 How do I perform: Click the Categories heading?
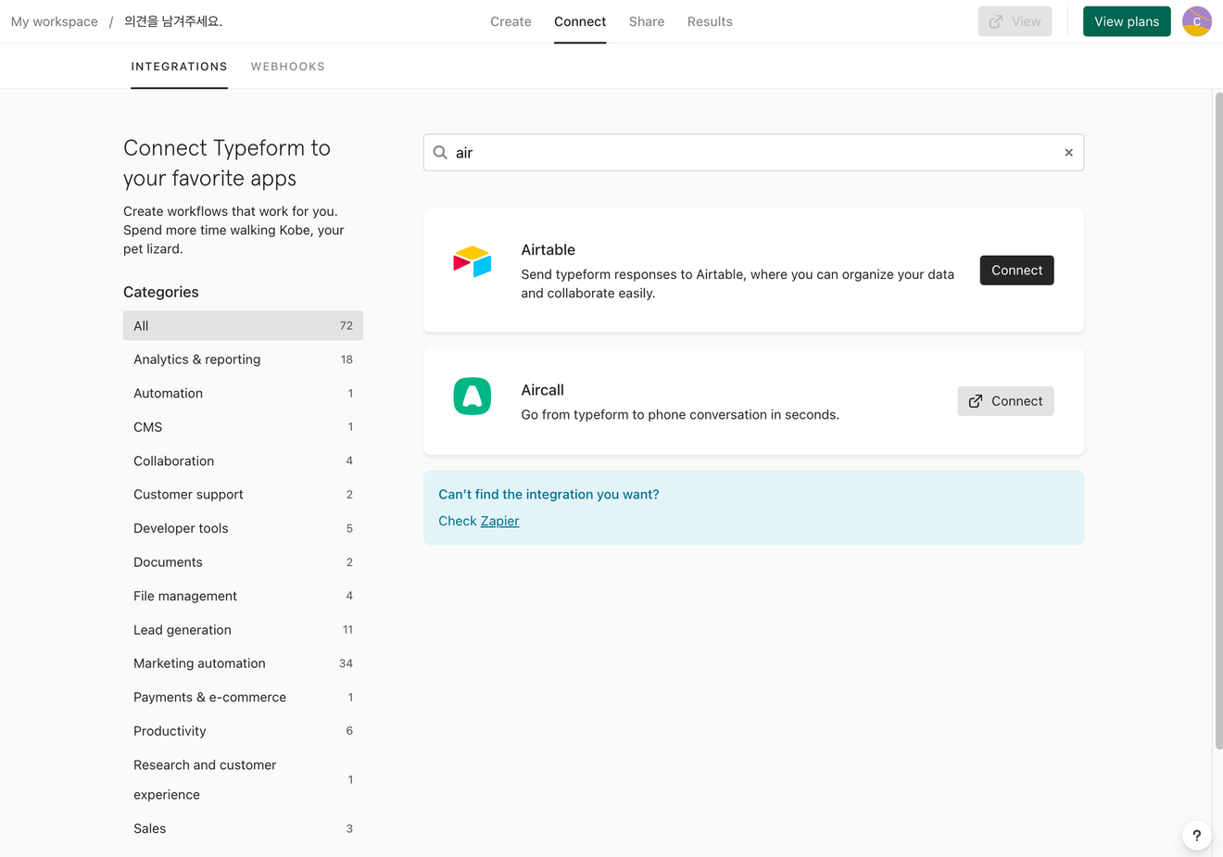click(161, 292)
